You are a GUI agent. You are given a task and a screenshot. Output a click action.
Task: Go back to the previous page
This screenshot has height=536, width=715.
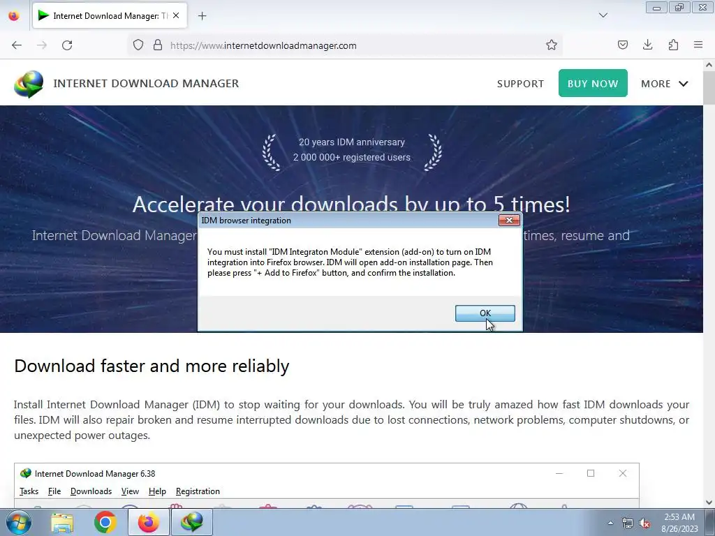pos(17,45)
